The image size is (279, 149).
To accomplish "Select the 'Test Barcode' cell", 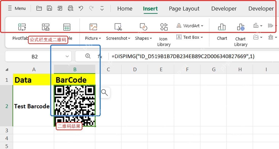I will (33, 106).
